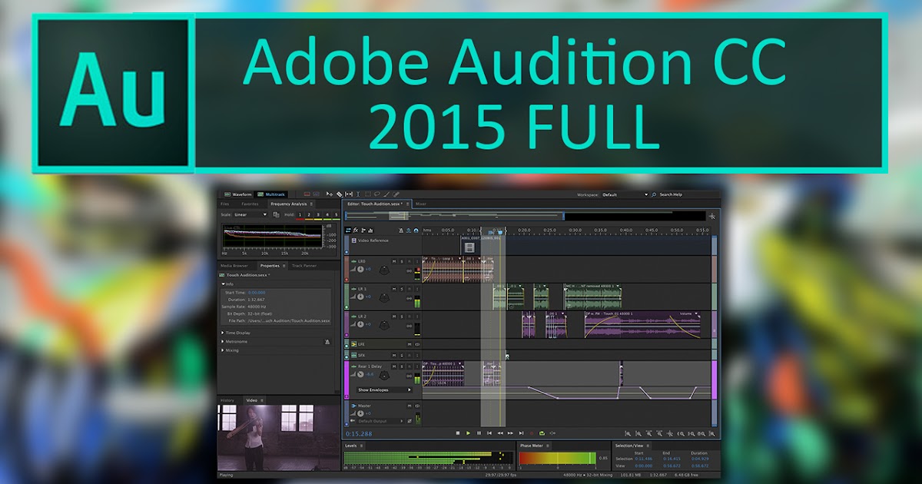922x484 pixels.
Task: Open the effects rack fx icon
Action: 357,229
